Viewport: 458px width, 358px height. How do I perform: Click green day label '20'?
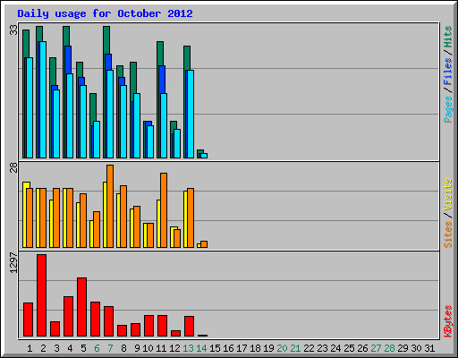[282, 348]
